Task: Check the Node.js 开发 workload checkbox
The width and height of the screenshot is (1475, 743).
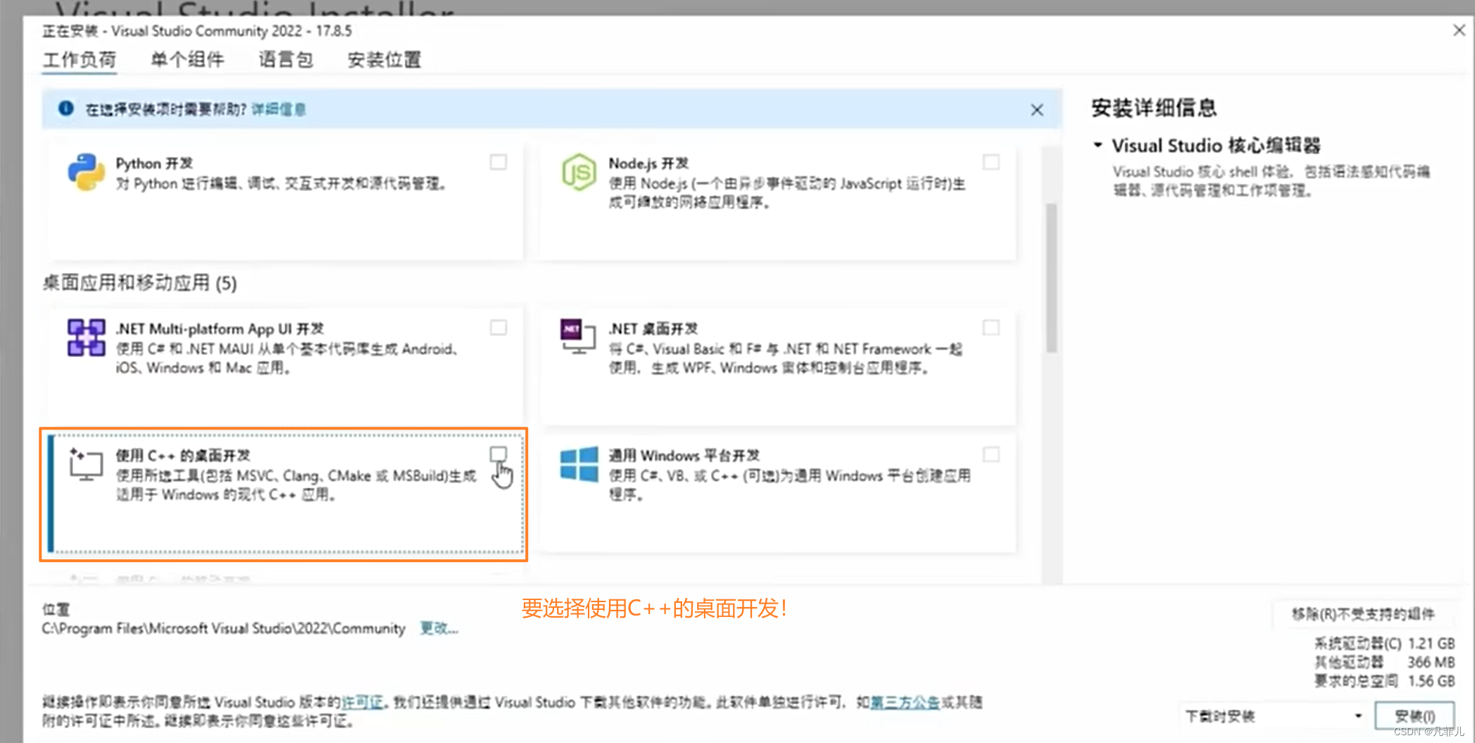Action: [x=991, y=162]
